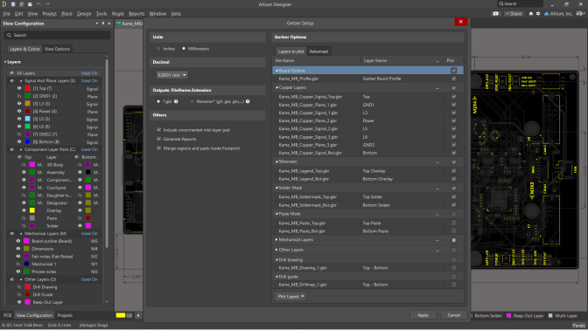588x330 pixels.
Task: Click the Cancel button
Action: coord(454,315)
